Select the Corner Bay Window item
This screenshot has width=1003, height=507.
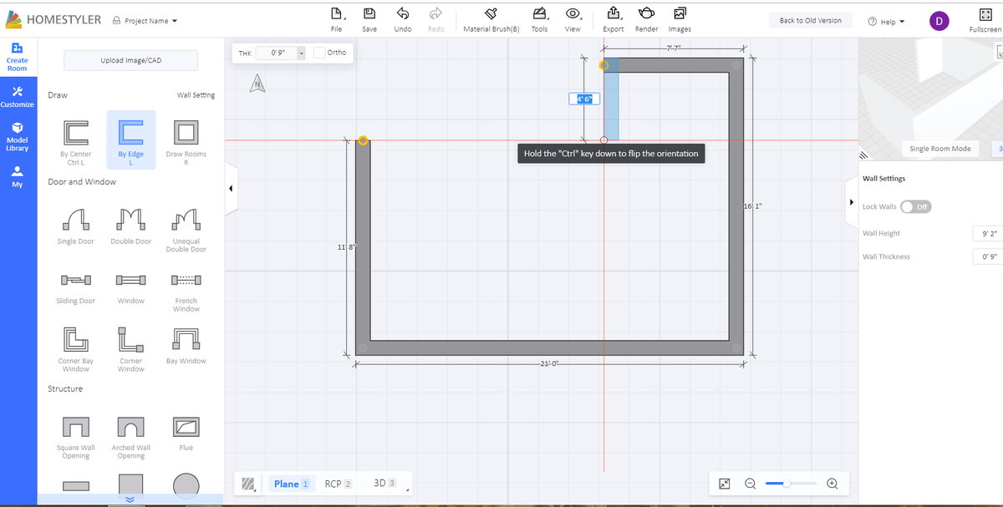(75, 349)
